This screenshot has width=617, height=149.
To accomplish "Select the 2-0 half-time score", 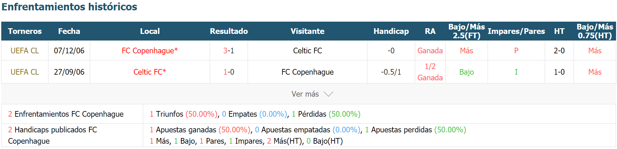I will [x=559, y=51].
